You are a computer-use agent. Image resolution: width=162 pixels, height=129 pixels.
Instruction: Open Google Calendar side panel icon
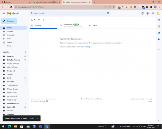click(x=159, y=20)
